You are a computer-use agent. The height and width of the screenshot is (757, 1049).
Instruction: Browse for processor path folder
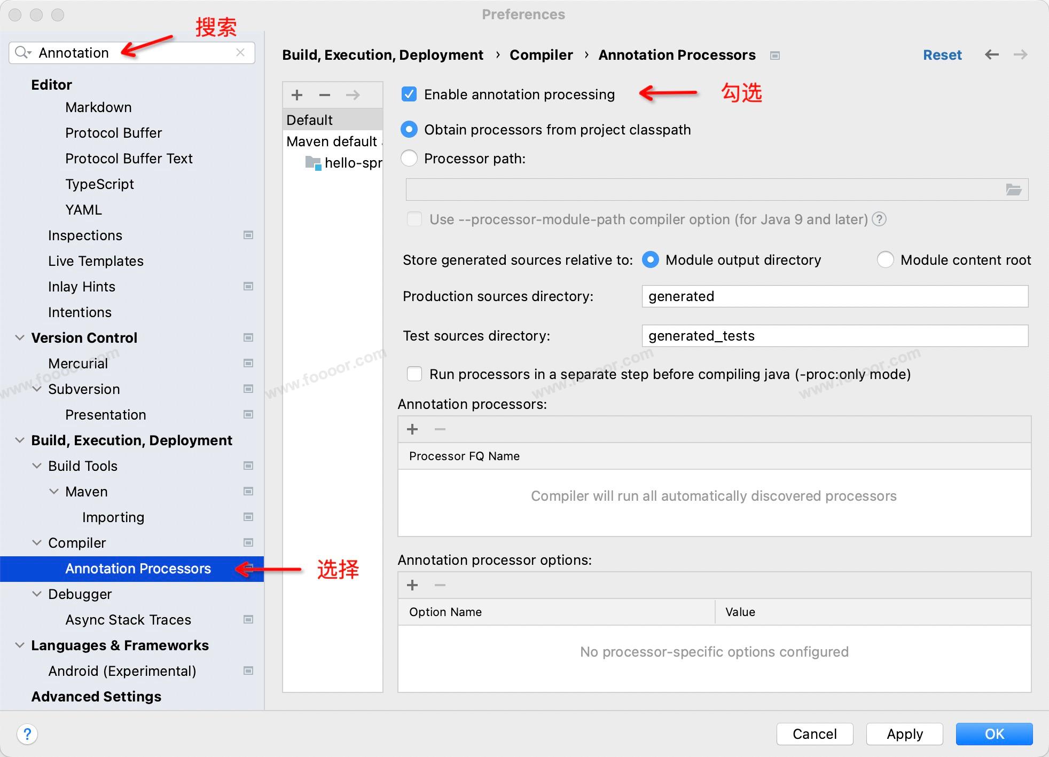(1013, 190)
